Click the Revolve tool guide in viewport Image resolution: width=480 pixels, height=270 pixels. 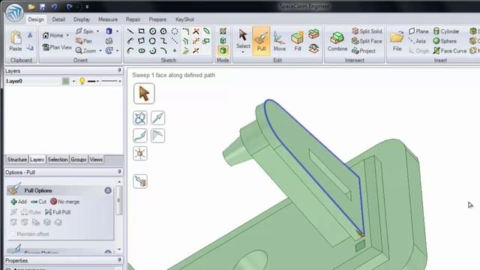tap(140, 118)
